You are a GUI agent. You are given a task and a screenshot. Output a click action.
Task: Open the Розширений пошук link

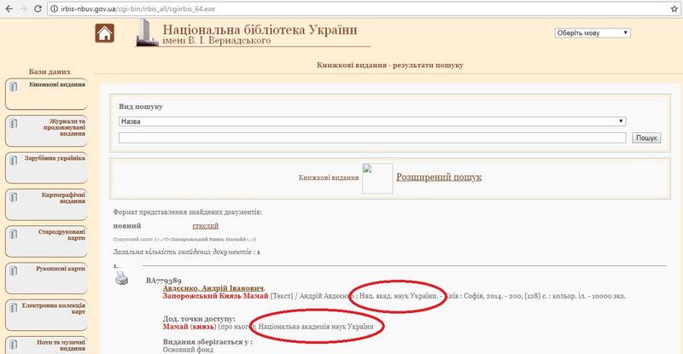click(x=439, y=177)
